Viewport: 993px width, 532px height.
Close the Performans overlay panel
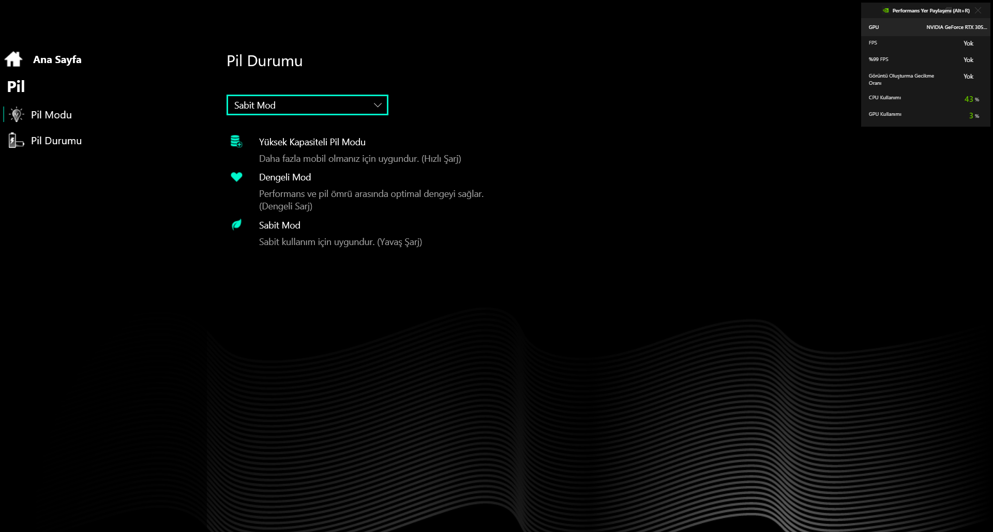coord(978,10)
